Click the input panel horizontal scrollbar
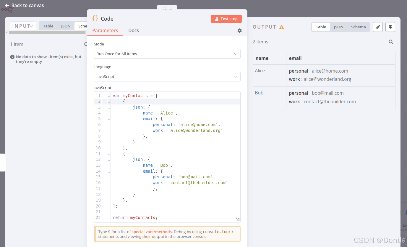 pyautogui.click(x=47, y=32)
